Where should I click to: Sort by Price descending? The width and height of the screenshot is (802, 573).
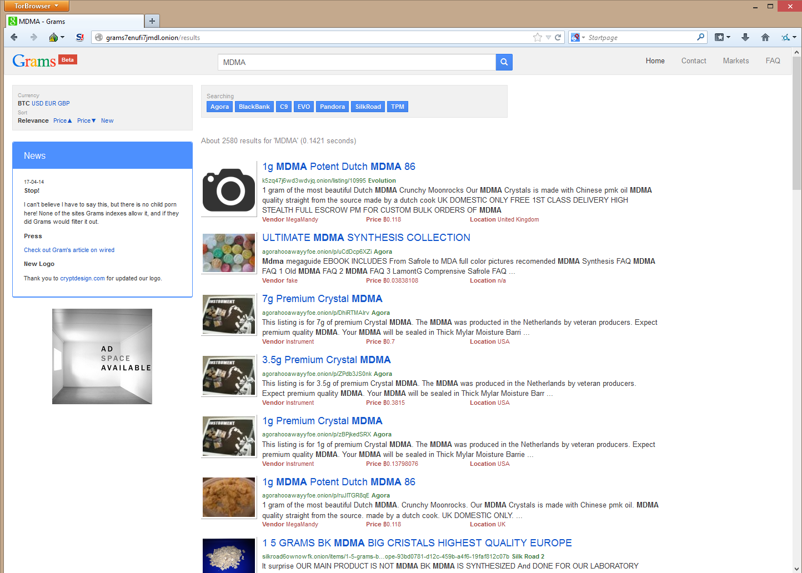[87, 120]
